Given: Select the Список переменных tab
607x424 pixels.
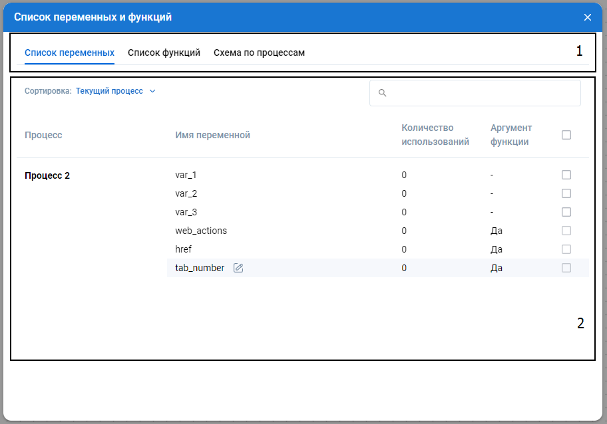Looking at the screenshot, I should click(69, 53).
